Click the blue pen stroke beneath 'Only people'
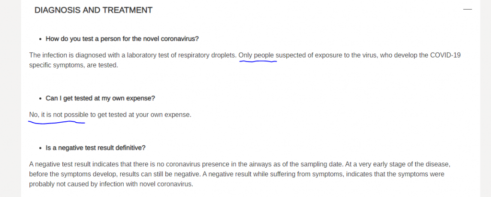 point(258,61)
